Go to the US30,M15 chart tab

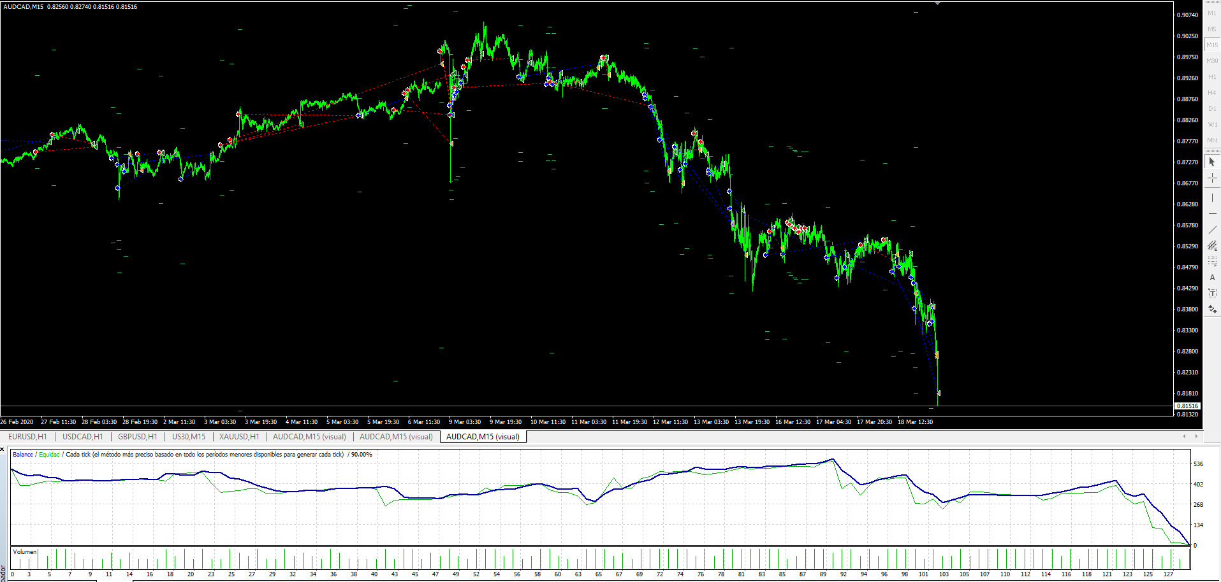click(189, 437)
